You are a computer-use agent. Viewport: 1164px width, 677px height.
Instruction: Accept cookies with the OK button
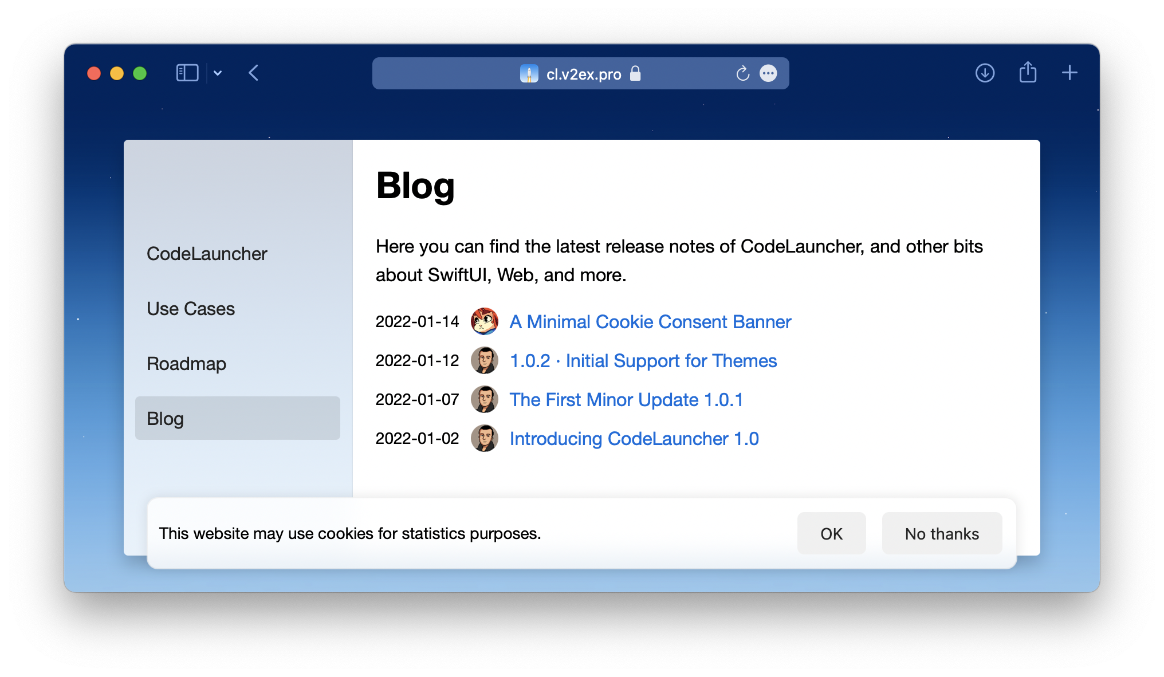[831, 533]
